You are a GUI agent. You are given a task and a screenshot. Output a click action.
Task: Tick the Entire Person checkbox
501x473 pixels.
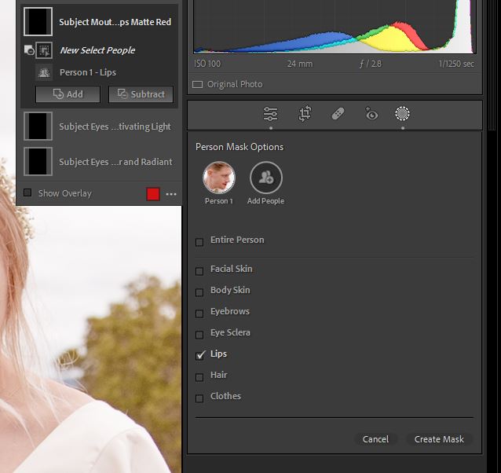(x=199, y=241)
